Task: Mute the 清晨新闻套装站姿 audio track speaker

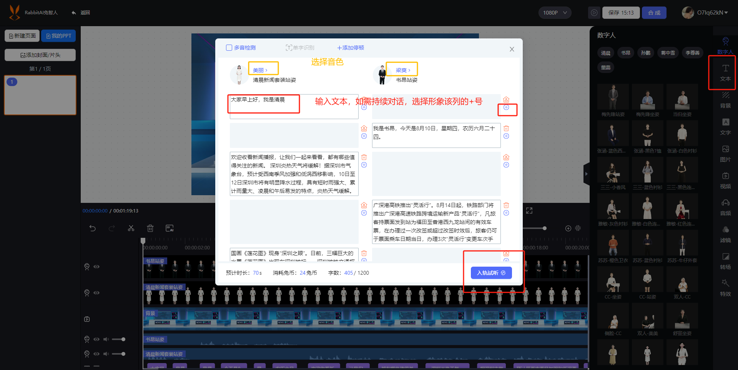Action: coord(106,354)
